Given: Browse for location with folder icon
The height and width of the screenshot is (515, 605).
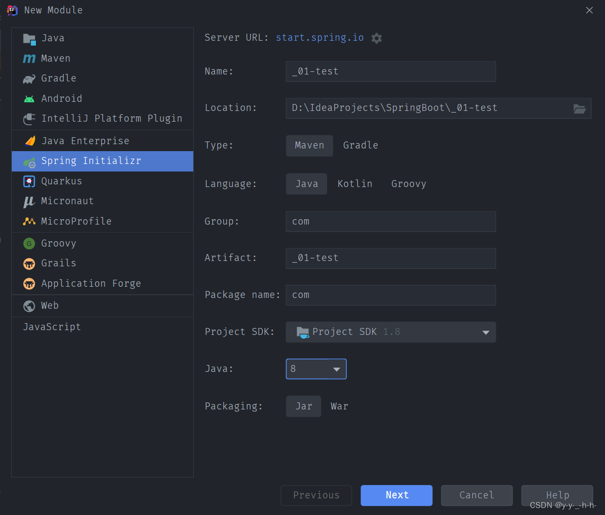Looking at the screenshot, I should [579, 109].
